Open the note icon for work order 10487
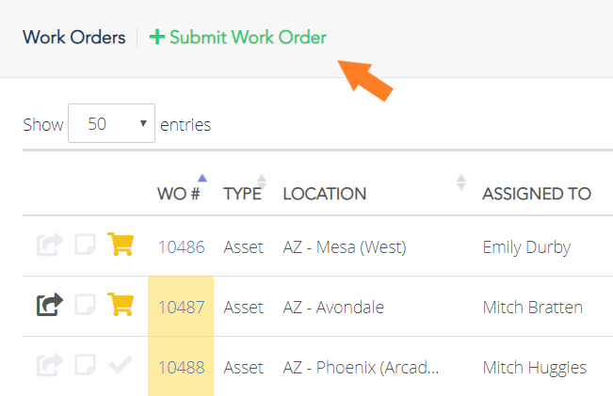613x396 pixels. (86, 305)
